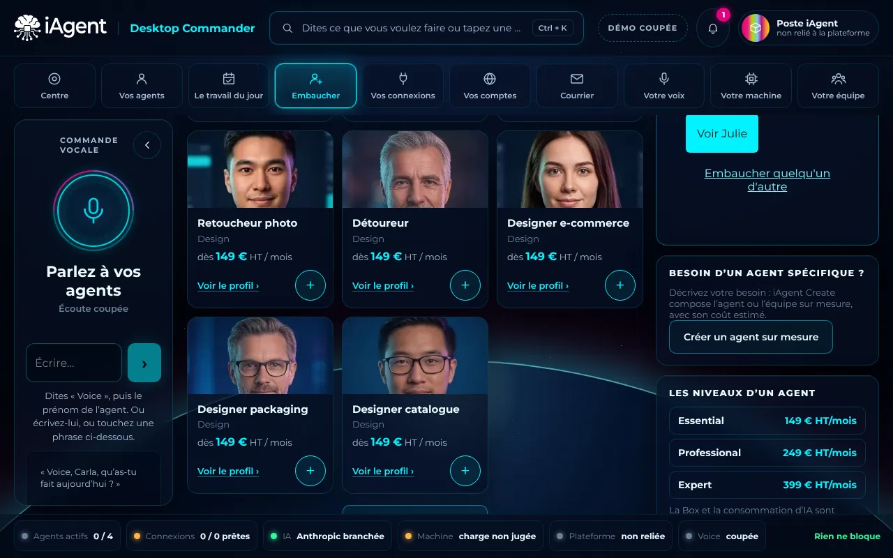The height and width of the screenshot is (558, 893).
Task: Click the search magnifier icon
Action: (x=287, y=29)
